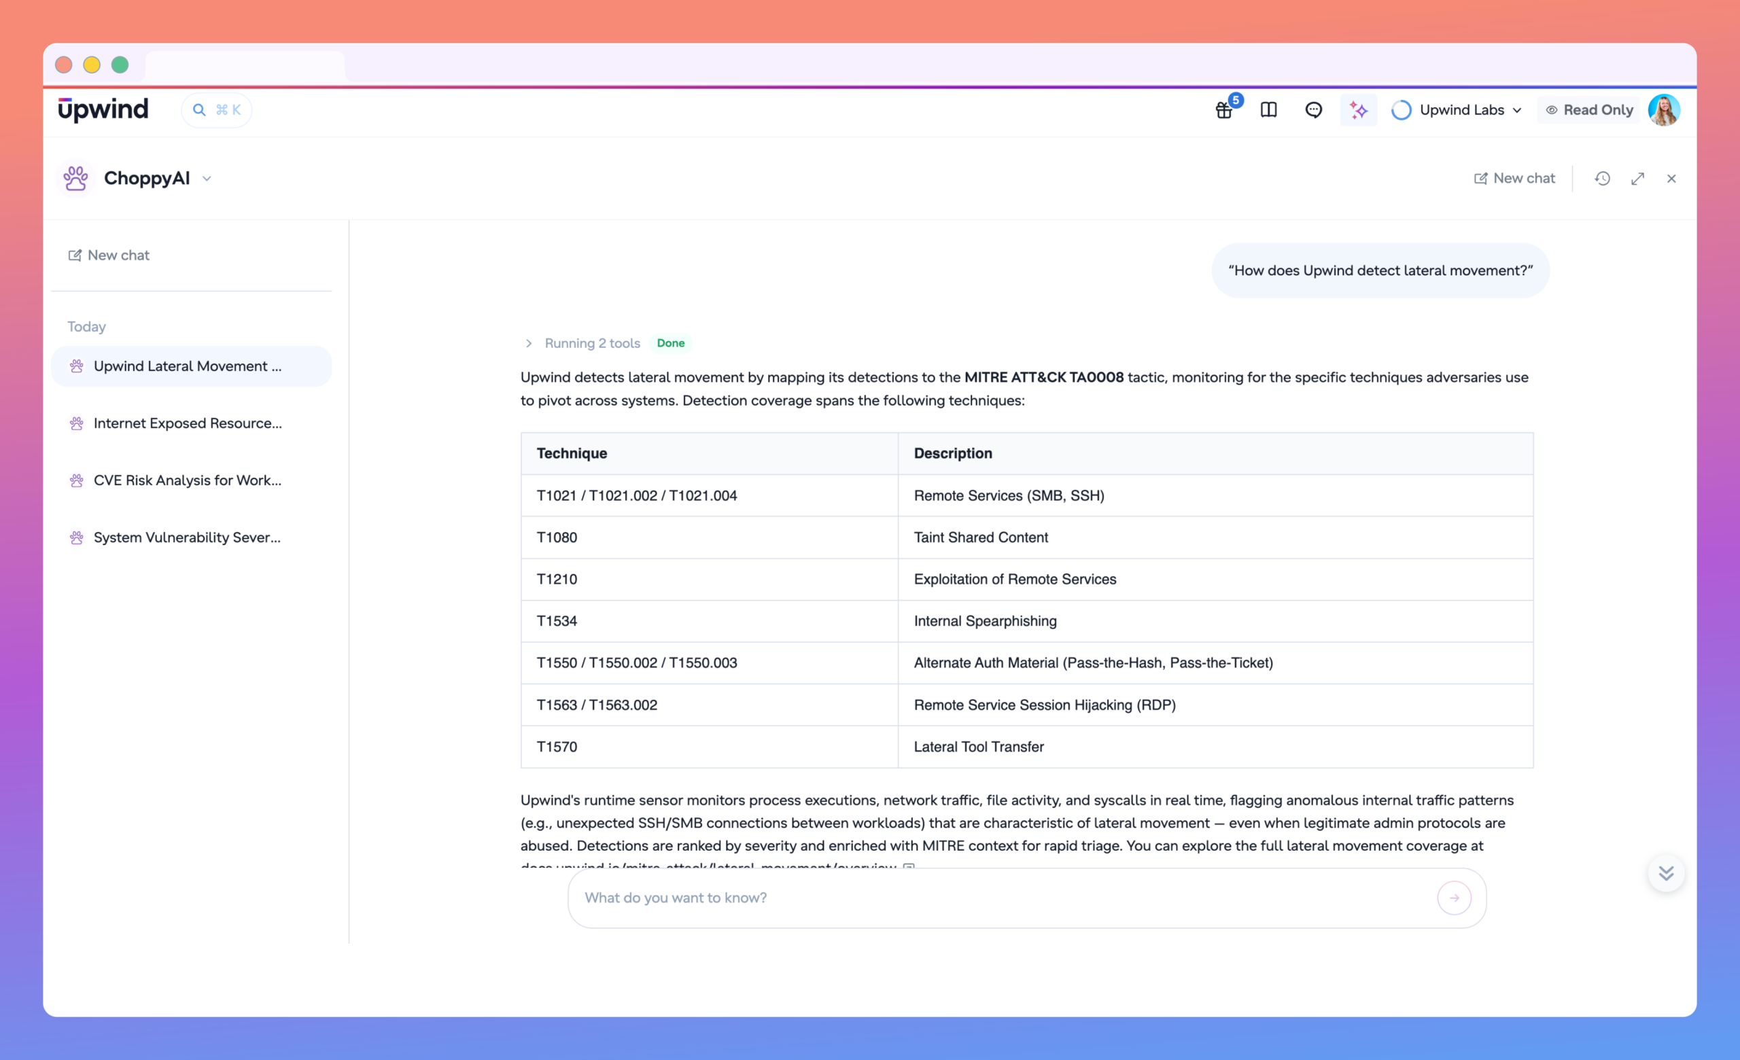Viewport: 1740px width, 1060px height.
Task: Select the T1021 / T1021.002 / T1021.004 cell
Action: 709,495
